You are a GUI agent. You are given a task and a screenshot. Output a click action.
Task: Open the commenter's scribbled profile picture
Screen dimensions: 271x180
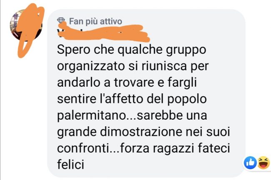[26, 25]
